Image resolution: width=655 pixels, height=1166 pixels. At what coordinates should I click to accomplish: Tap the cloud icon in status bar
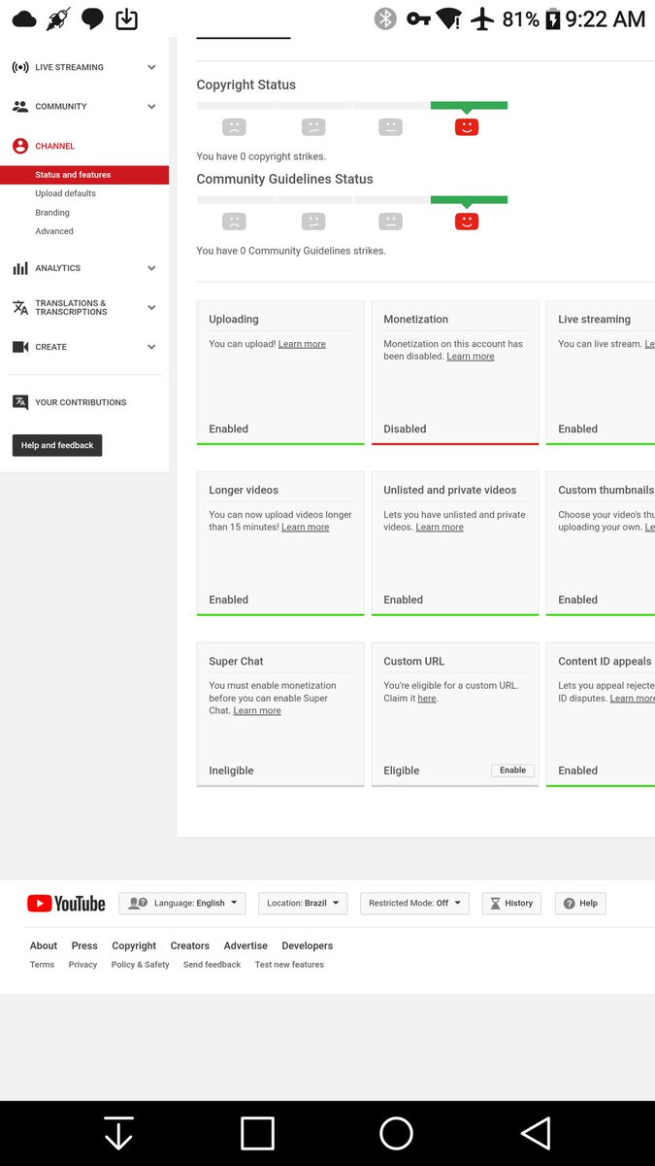(x=23, y=18)
